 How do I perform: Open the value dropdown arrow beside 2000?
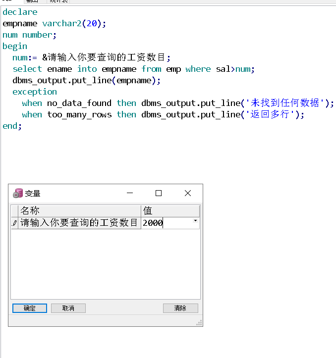pos(195,221)
